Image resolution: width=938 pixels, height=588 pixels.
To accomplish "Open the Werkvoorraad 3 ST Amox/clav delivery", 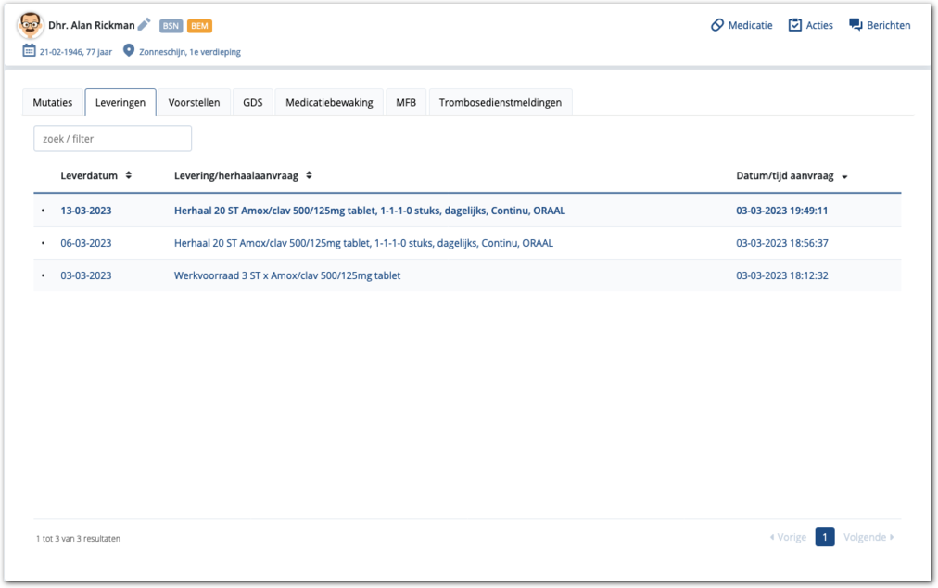I will (287, 275).
